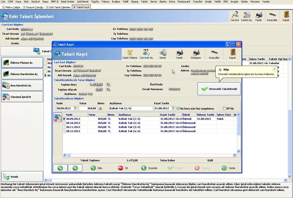
Task: Open Cari Kart Aç in Taksit Kayıt dialog
Action: pos(146,54)
